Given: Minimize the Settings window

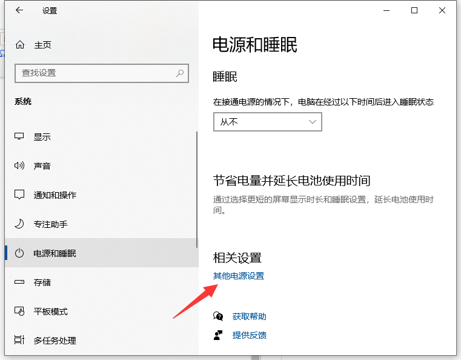Looking at the screenshot, I should (x=386, y=10).
